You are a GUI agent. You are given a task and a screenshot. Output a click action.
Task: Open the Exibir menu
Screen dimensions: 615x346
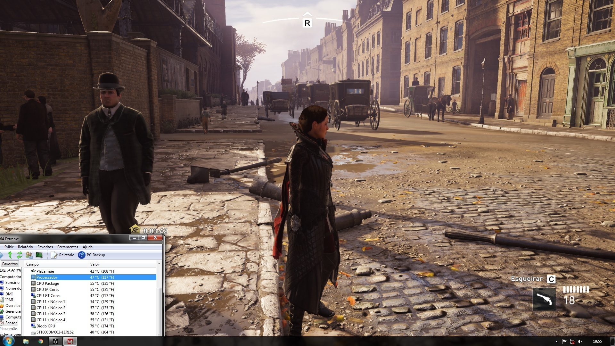[x=9, y=247]
